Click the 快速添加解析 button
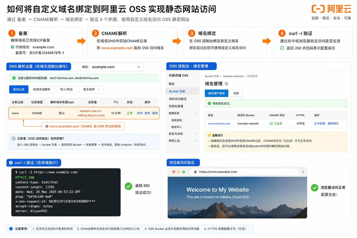Image resolution: width=357 pixels, height=238 pixels. click(42, 90)
